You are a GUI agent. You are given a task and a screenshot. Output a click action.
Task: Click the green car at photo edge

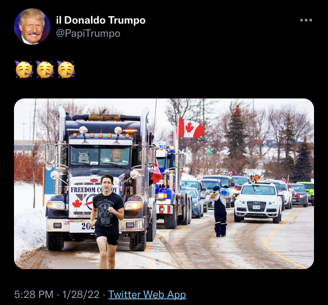click(307, 192)
